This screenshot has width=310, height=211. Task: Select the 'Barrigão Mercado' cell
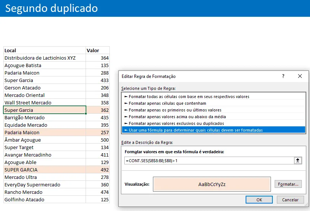tap(45, 117)
